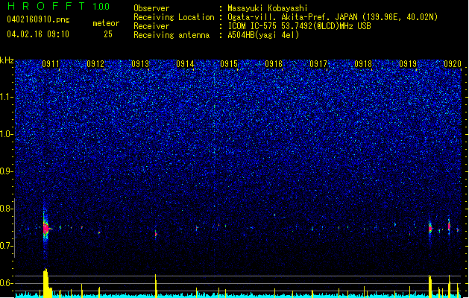Viewport: 469px width, 298px height.
Task: Click the 1.1 kHz axis tick label
Action: point(7,97)
